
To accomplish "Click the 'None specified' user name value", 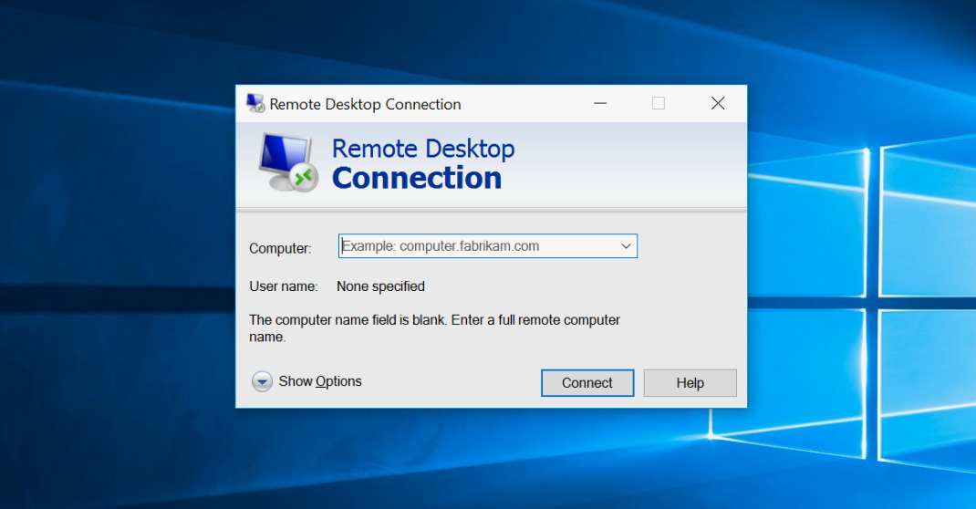I will pyautogui.click(x=380, y=286).
